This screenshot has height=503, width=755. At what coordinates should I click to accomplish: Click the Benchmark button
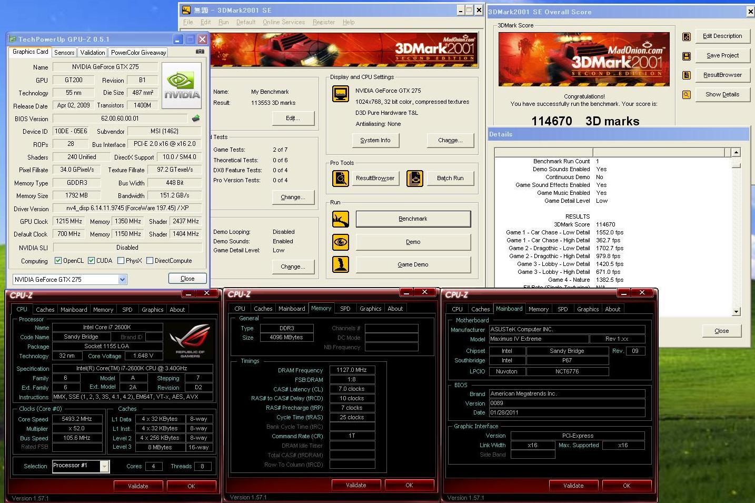(413, 219)
